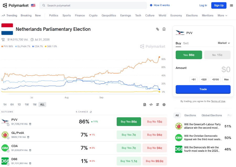
Task: Add $20 to the trade amount
Action: pyautogui.click(x=204, y=79)
